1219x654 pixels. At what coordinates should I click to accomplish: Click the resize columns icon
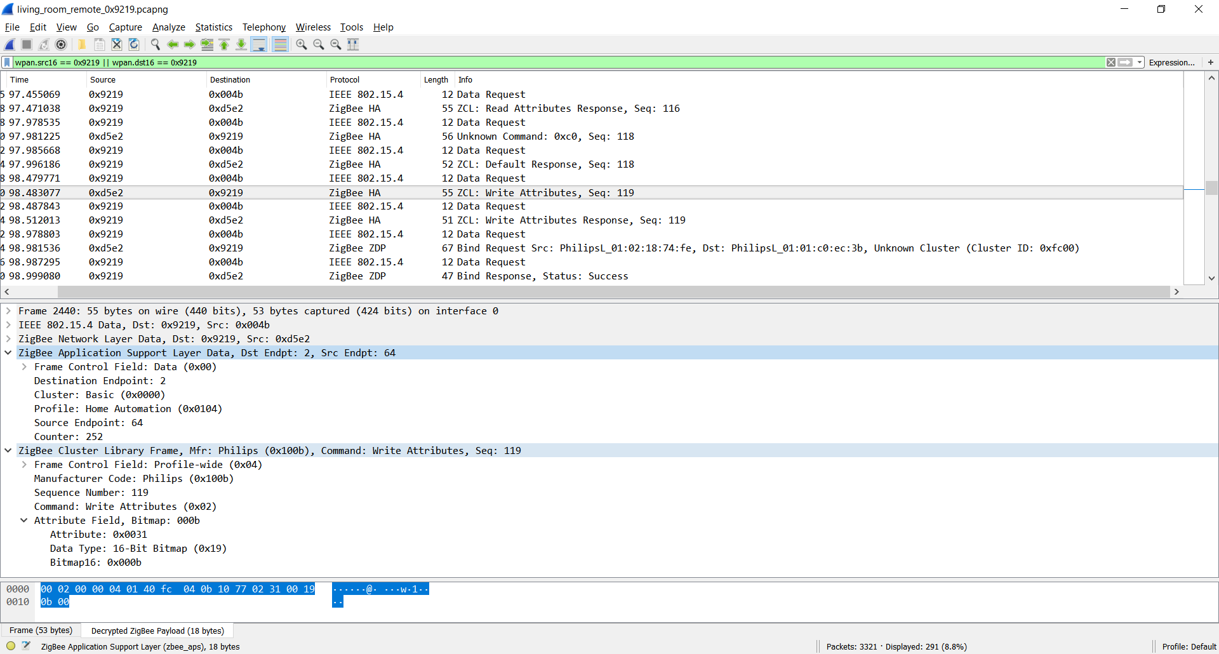[353, 44]
